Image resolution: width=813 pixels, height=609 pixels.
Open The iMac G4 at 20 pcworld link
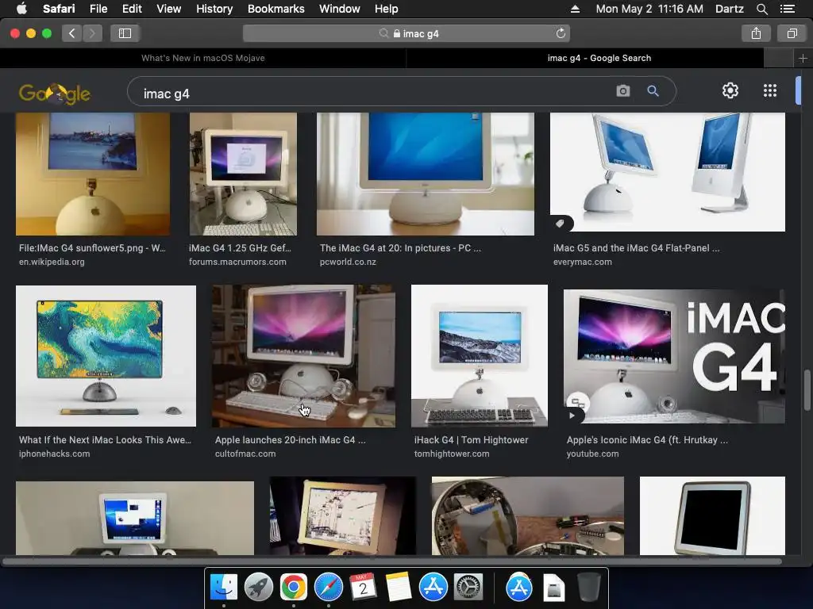[400, 248]
